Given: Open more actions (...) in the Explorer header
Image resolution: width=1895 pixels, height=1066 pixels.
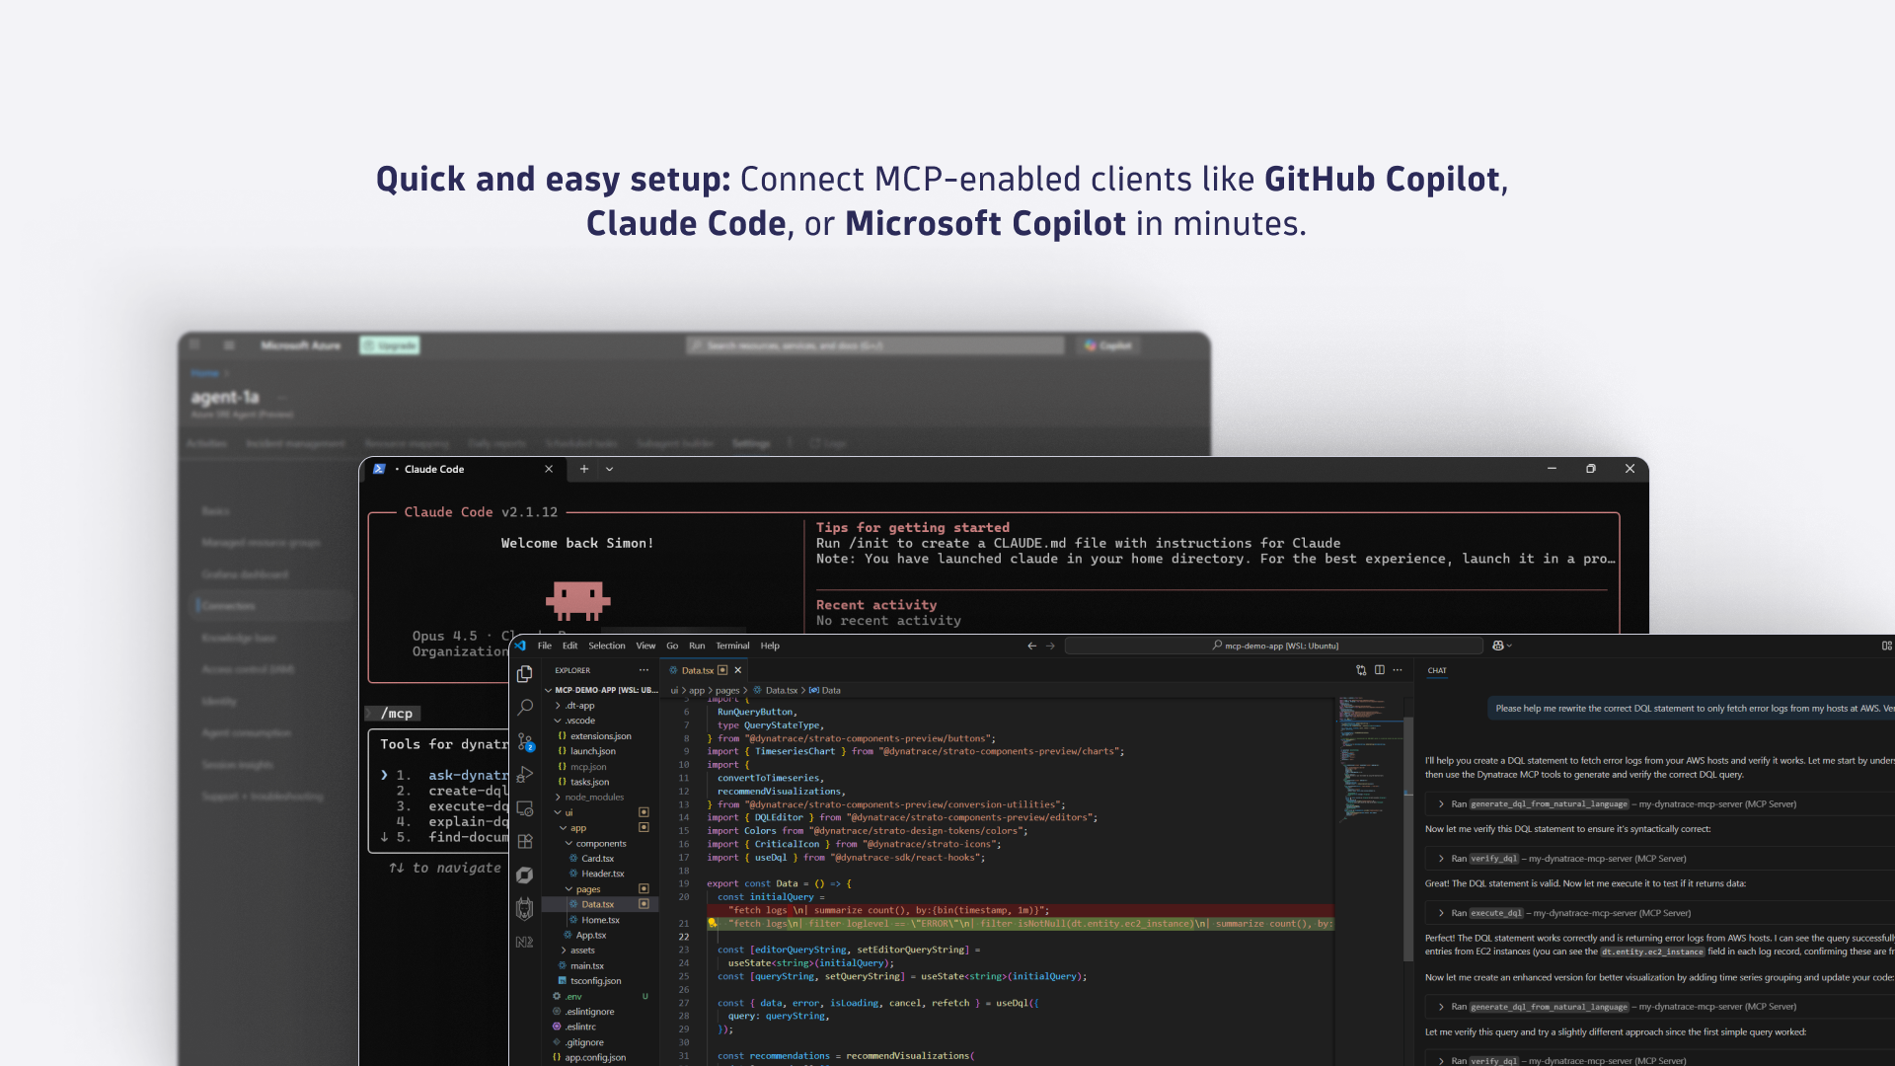Looking at the screenshot, I should pos(643,670).
